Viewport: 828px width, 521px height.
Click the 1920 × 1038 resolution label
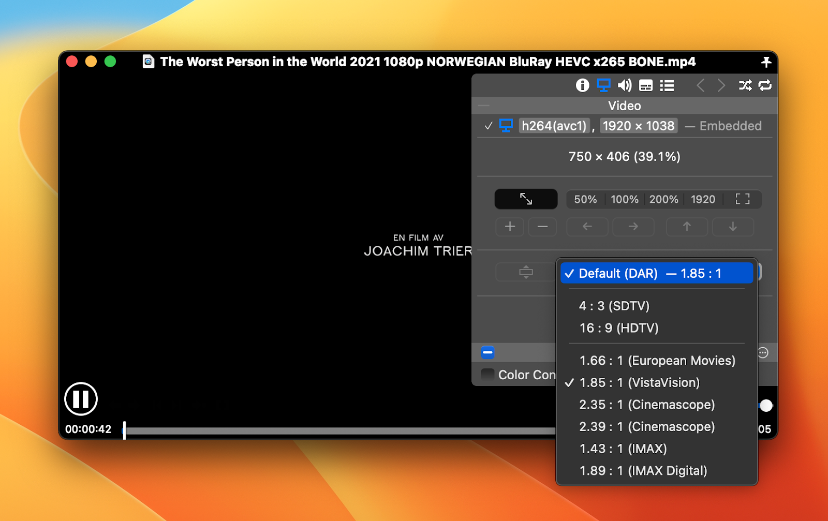click(639, 126)
